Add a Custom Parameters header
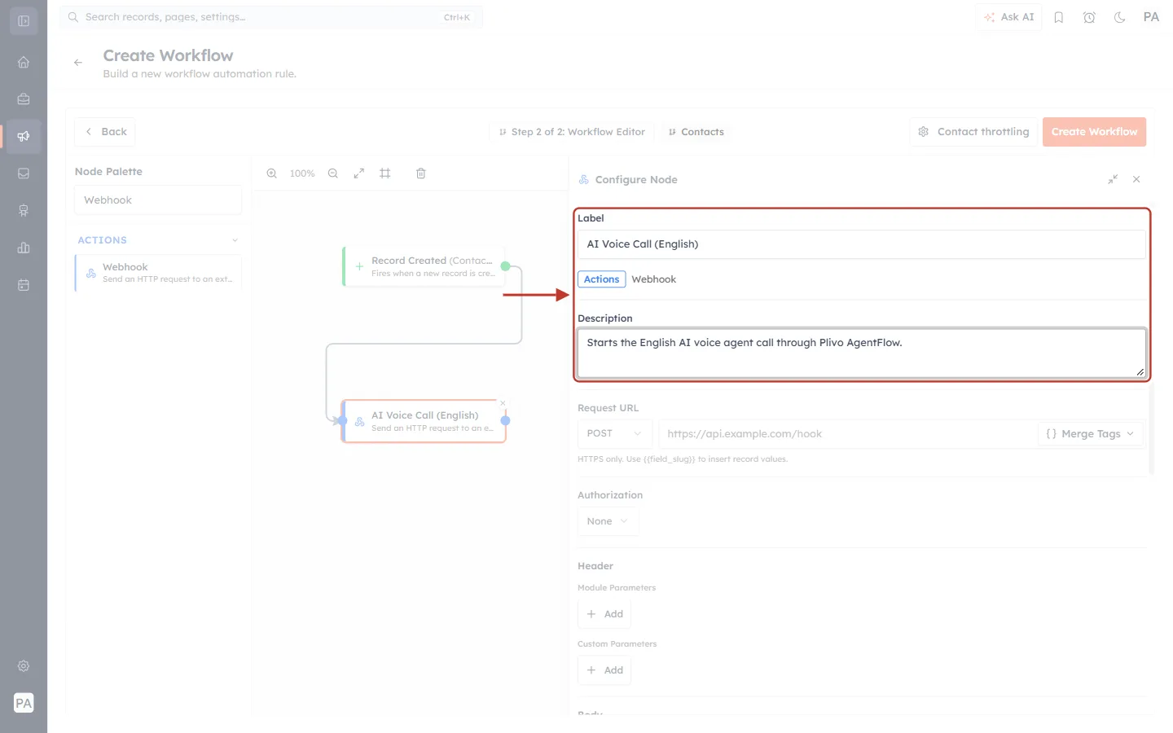This screenshot has width=1173, height=733. click(604, 670)
